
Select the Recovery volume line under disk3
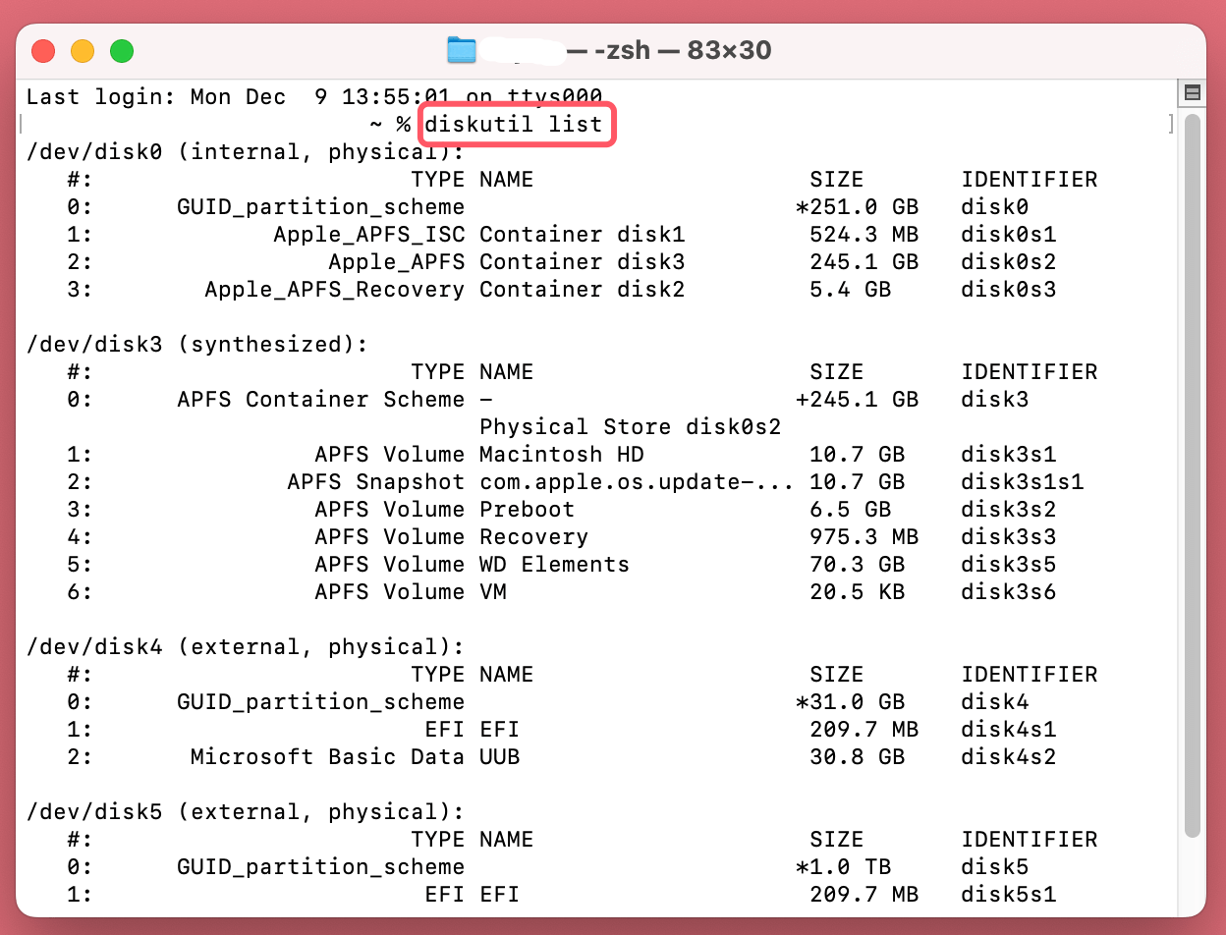530,536
